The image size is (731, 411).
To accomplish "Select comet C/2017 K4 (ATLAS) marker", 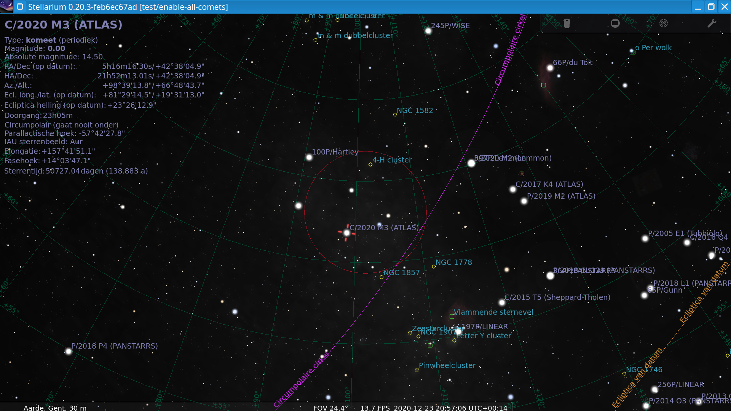I will [513, 189].
